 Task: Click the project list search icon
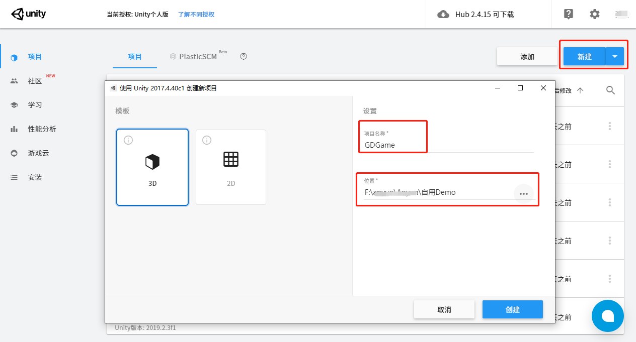611,90
